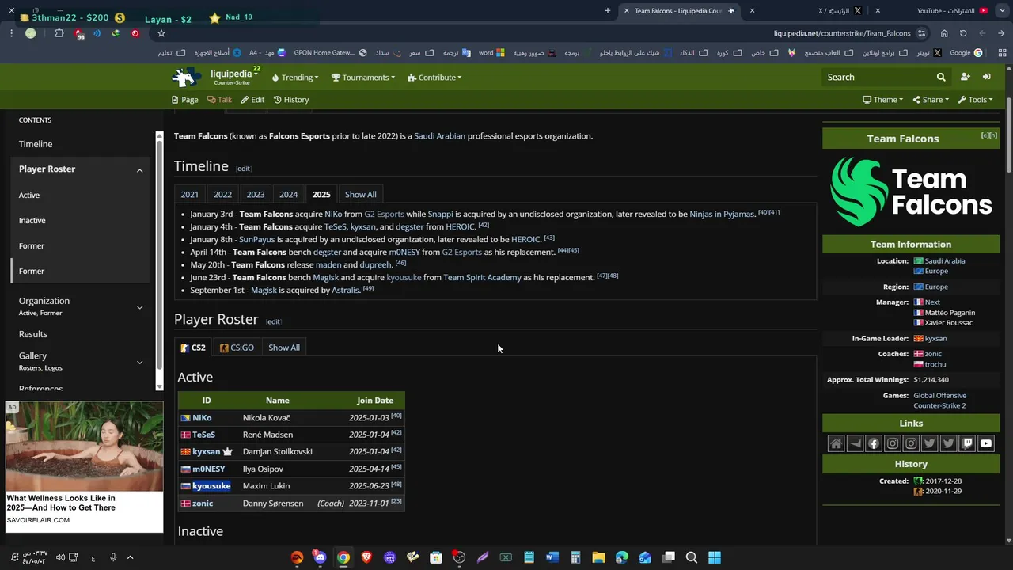Open the Share dropdown
This screenshot has width=1013, height=570.
point(931,100)
